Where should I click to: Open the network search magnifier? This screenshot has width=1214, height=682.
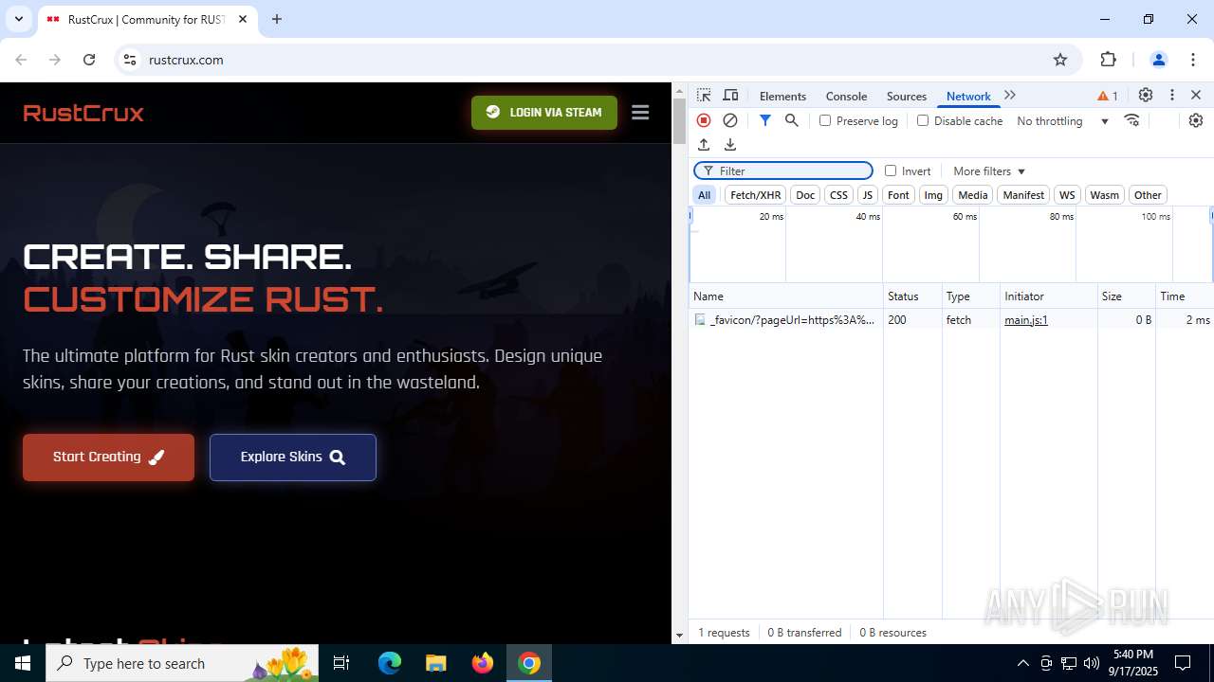792,120
